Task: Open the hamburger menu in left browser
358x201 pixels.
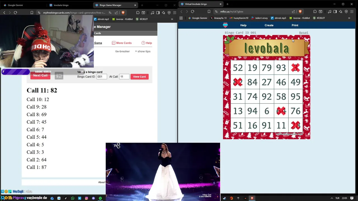Action: pos(175,13)
